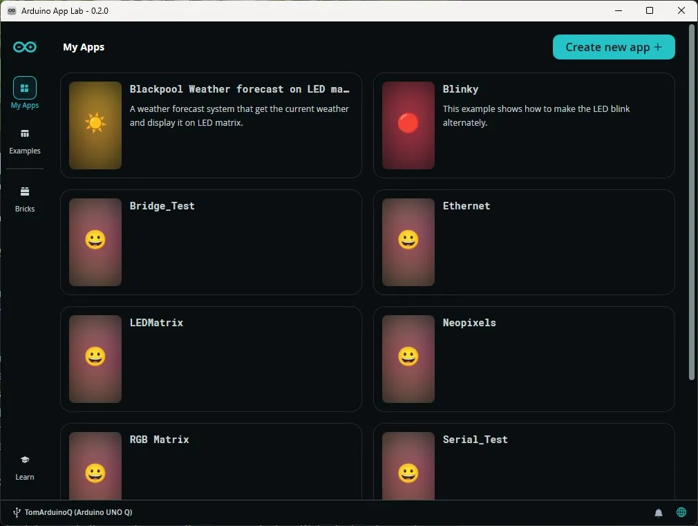Click the notification bell icon
The width and height of the screenshot is (698, 526).
point(659,513)
